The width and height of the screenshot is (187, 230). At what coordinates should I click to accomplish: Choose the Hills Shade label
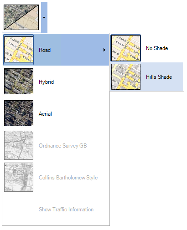pos(159,77)
